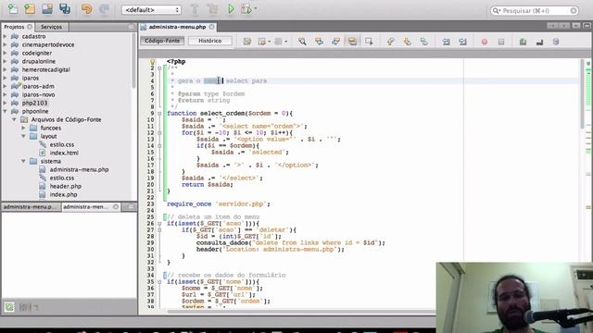Click the Find Selection magnifier icon
Viewport: 593px width, 333px height.
(x=302, y=42)
